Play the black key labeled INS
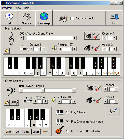Viewport: 124px width, 139px height. 101,63
